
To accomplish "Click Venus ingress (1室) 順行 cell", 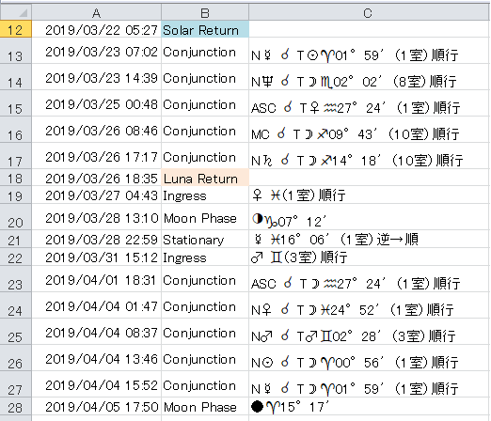I will (x=370, y=195).
